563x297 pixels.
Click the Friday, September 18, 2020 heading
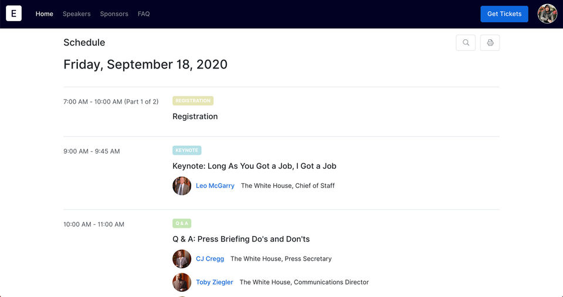pos(145,64)
